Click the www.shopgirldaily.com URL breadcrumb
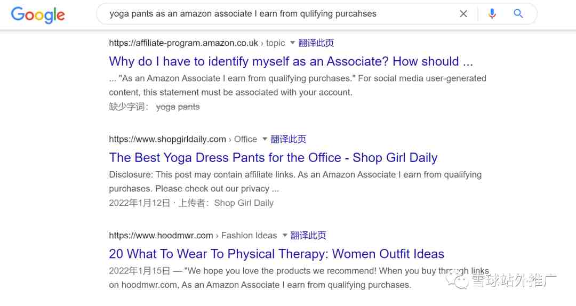The height and width of the screenshot is (306, 576). pos(167,139)
